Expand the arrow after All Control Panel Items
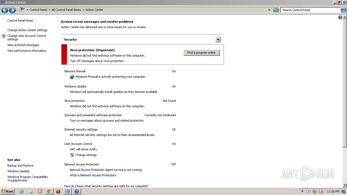347x195 pixels. click(83, 10)
